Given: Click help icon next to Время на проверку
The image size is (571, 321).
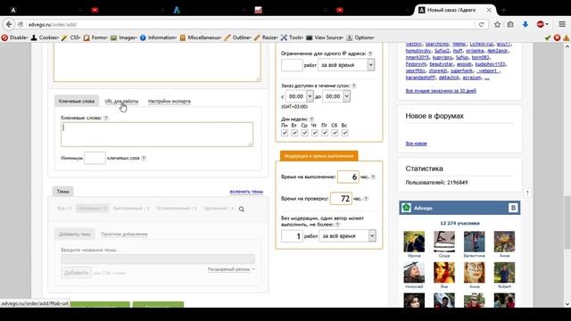Looking at the screenshot, I should click(x=366, y=199).
